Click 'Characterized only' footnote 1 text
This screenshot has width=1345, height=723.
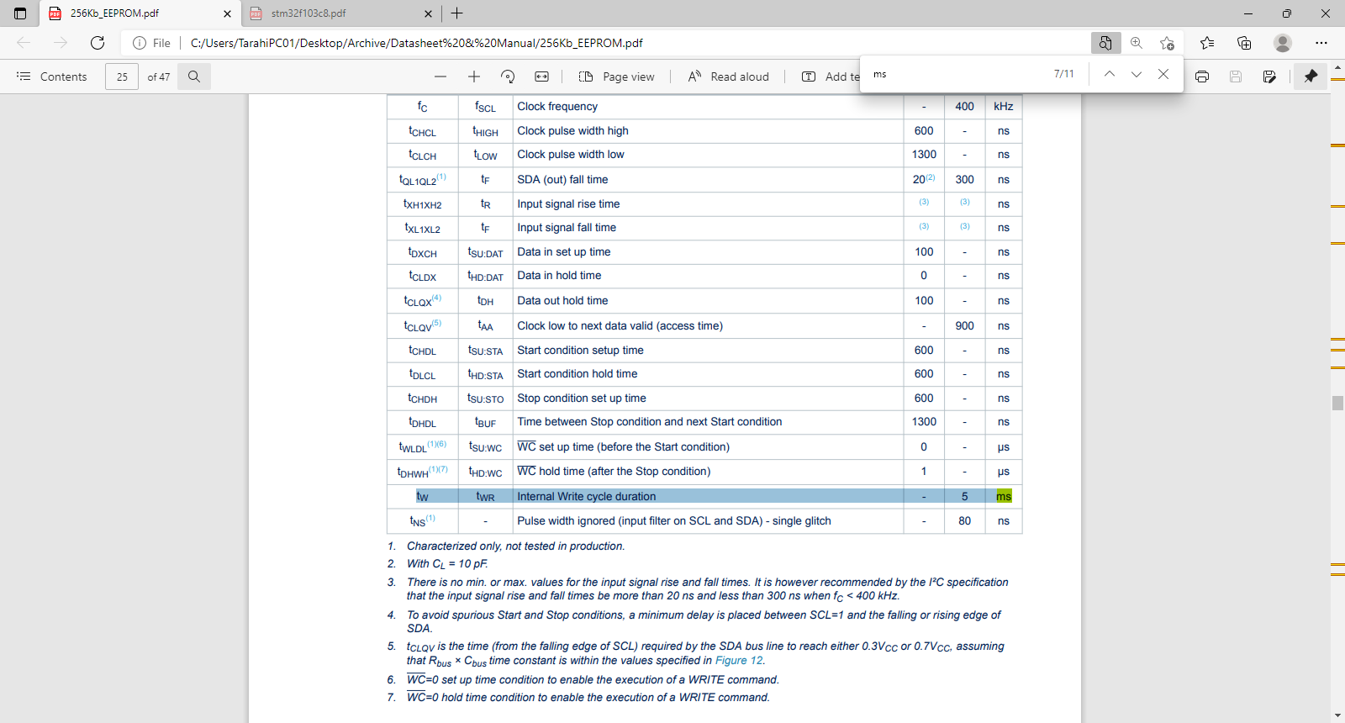515,546
